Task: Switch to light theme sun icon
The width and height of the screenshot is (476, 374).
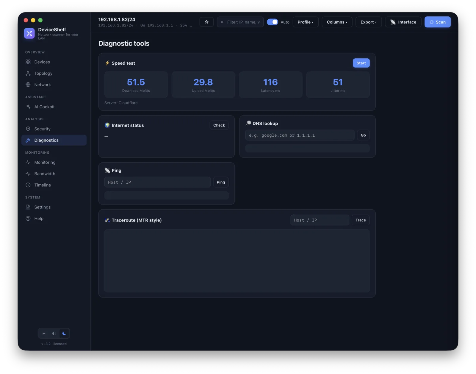Action: click(x=44, y=334)
